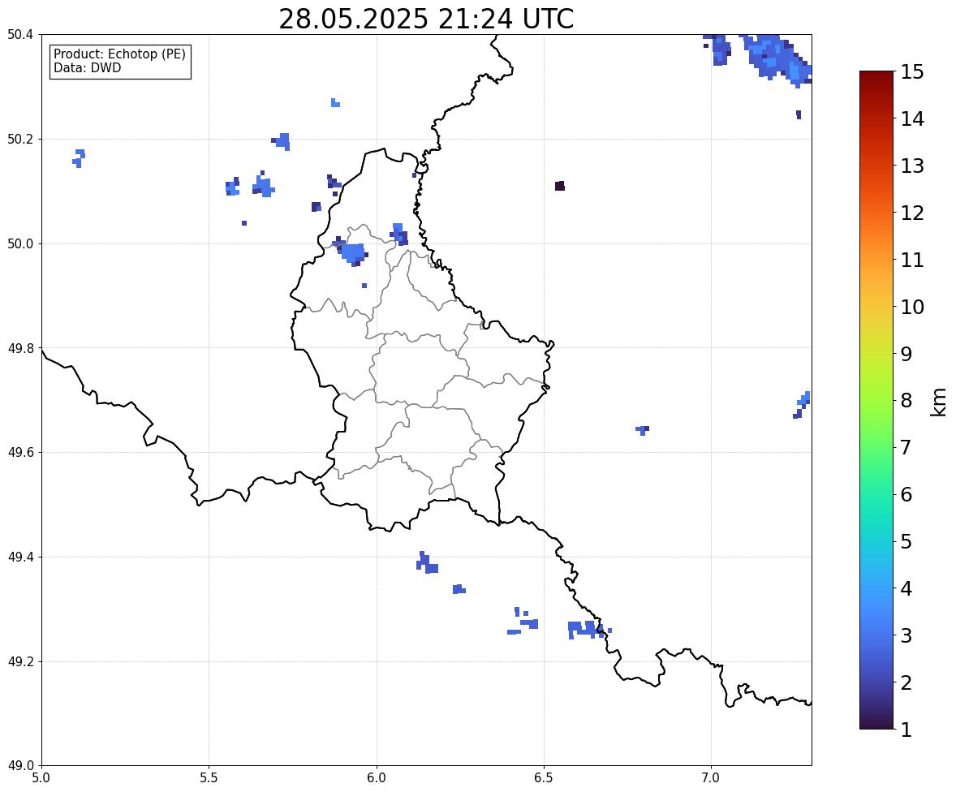Click the y-axis latitude label 49.6
This screenshot has height=792, width=956.
pos(19,452)
